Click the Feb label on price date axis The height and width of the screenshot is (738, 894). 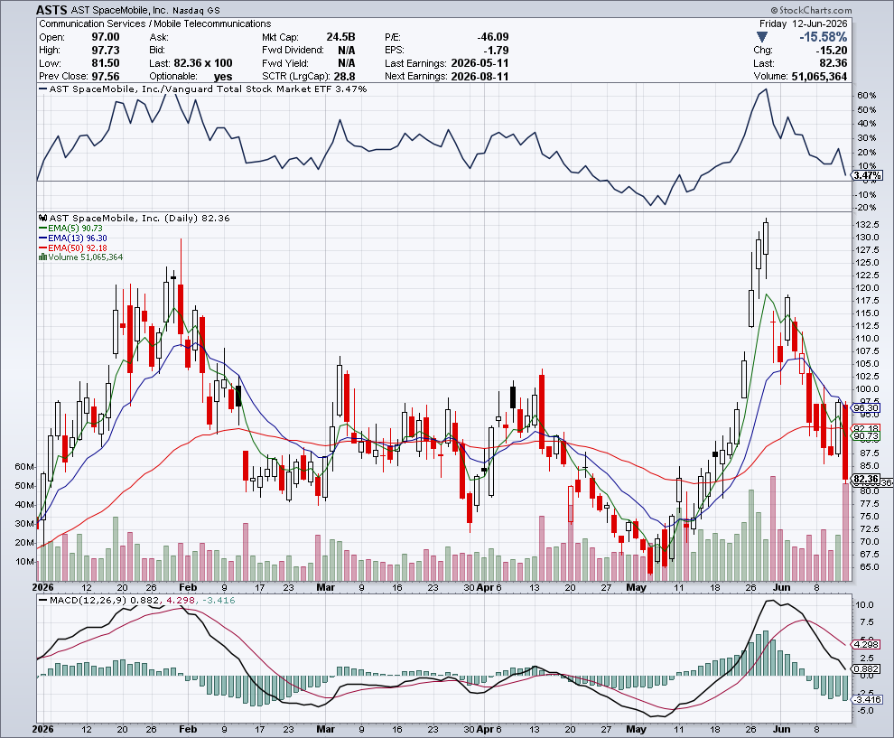tap(188, 587)
